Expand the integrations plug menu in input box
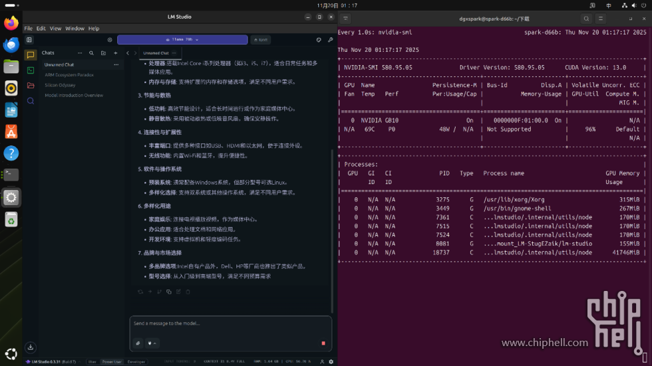This screenshot has width=652, height=366. tap(152, 343)
